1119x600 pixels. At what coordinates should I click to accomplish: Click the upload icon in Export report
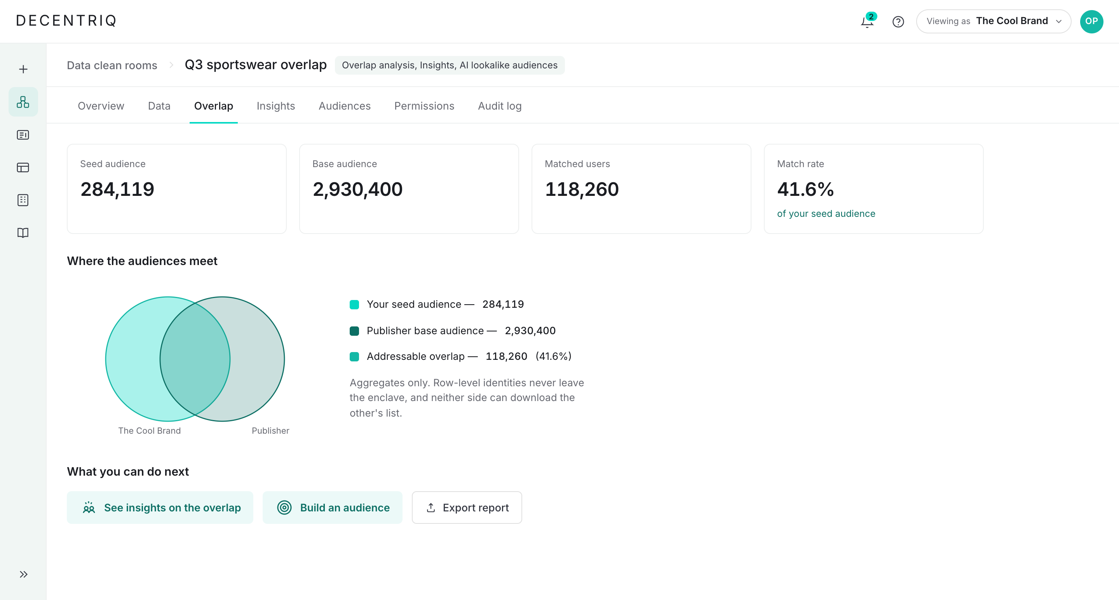click(431, 508)
